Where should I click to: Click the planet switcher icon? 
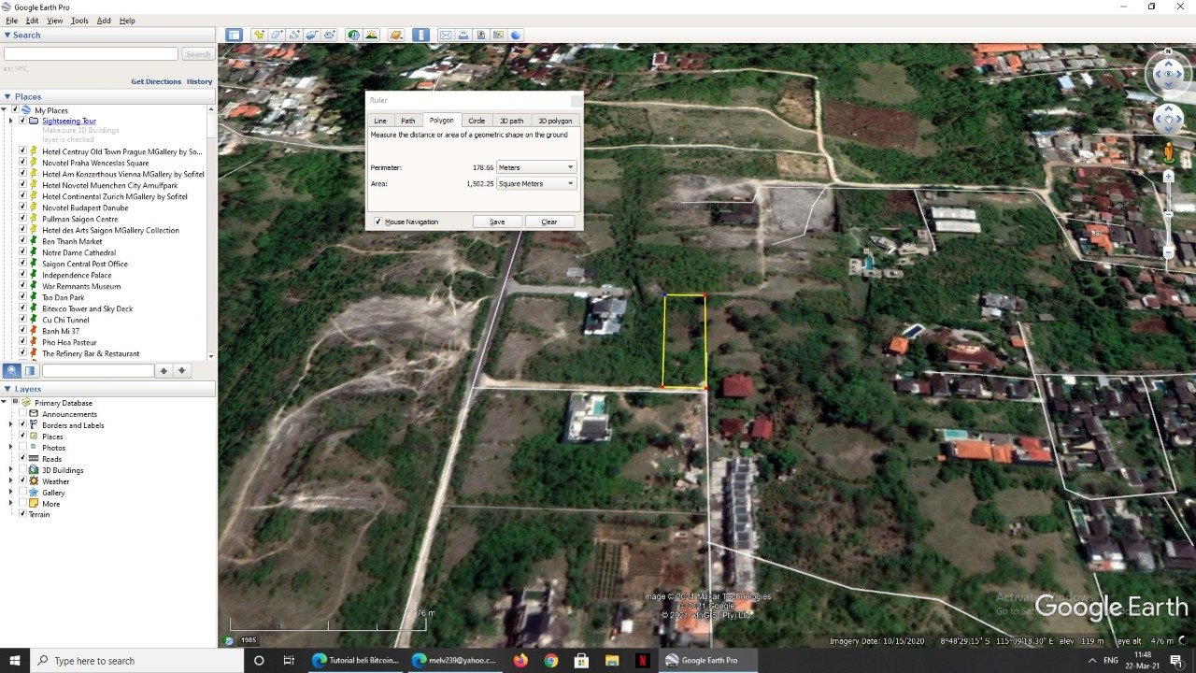[x=396, y=36]
